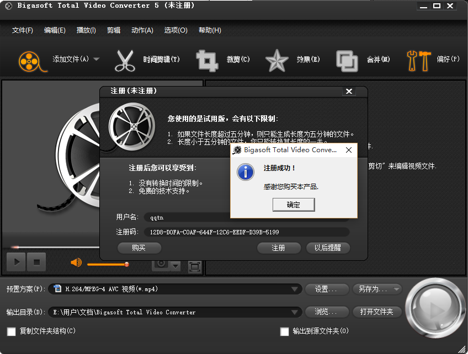
Task: Click 确定 in the registration success dialog
Action: [294, 205]
